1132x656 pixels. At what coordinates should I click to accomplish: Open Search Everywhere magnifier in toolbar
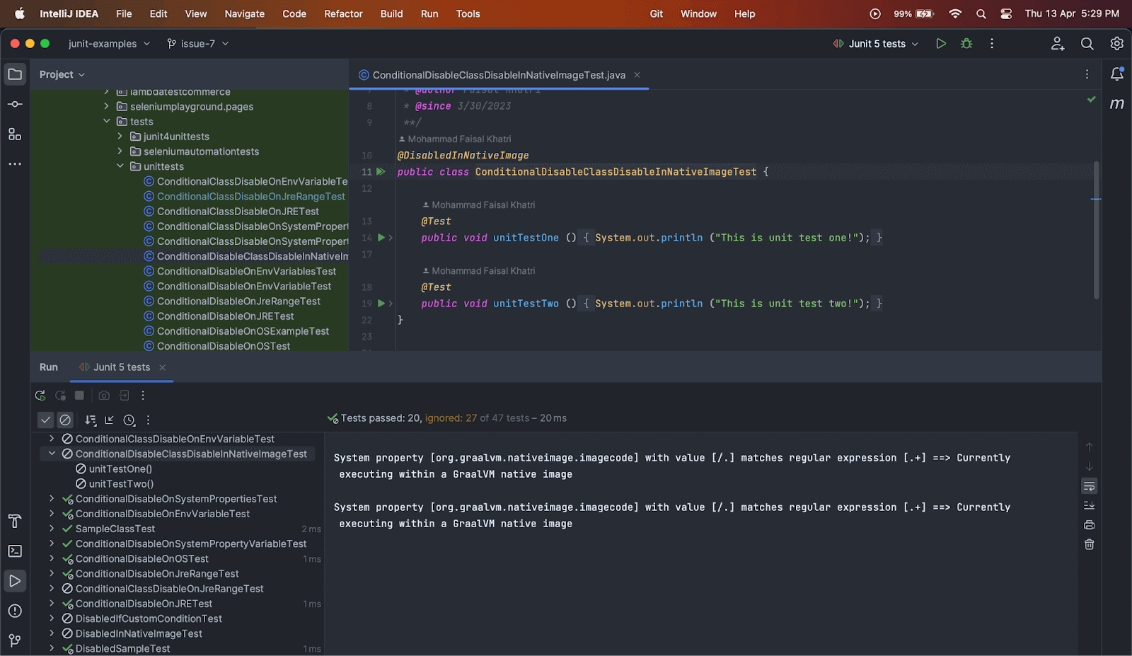tap(1087, 44)
